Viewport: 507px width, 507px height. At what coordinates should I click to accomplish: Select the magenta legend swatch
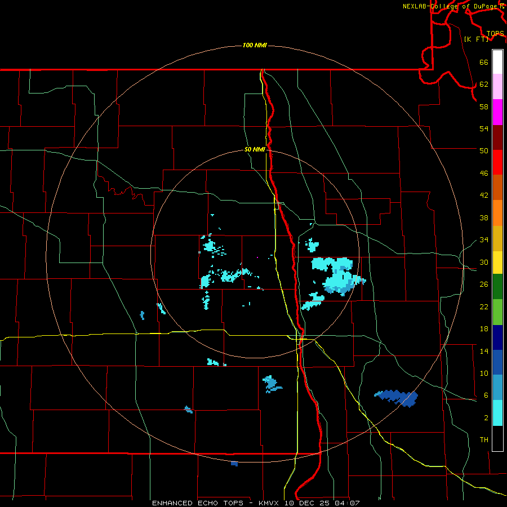tap(497, 112)
